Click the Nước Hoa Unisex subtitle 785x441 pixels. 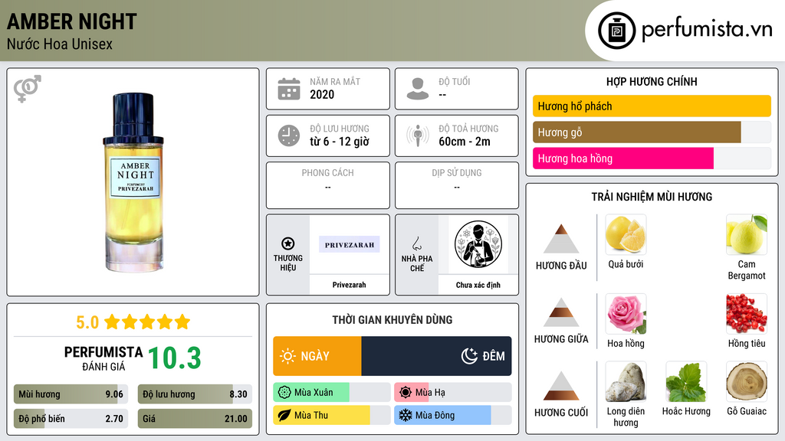(x=60, y=44)
